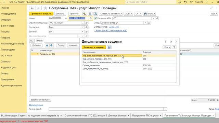Open the Склад record icon
Viewport: 219px width, 123px height.
pyautogui.click(x=149, y=23)
